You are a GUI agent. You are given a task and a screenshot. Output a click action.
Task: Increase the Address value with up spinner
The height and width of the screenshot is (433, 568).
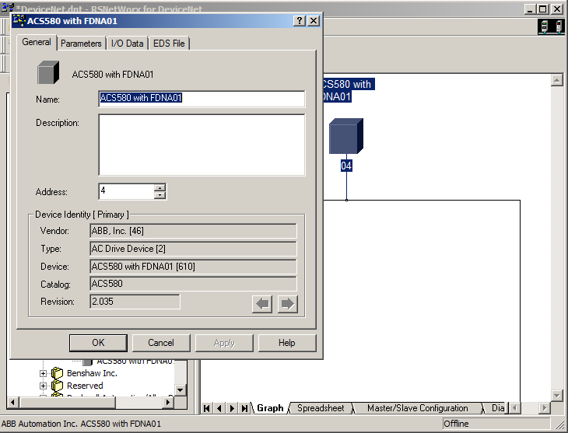click(160, 187)
